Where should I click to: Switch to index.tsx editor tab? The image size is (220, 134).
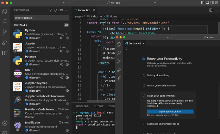tap(84, 10)
